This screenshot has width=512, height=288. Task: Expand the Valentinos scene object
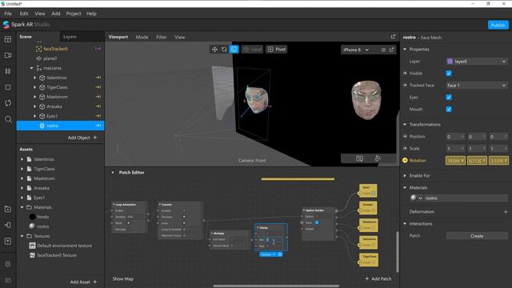pos(34,78)
